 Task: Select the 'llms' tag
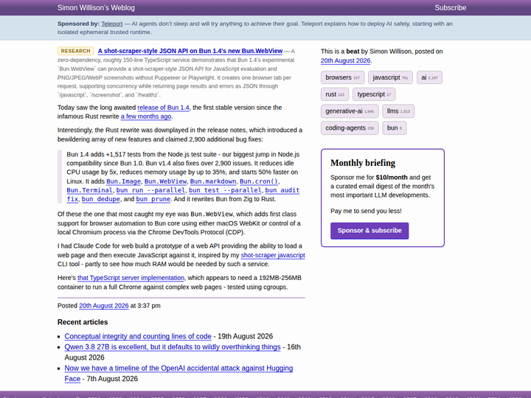(x=398, y=111)
